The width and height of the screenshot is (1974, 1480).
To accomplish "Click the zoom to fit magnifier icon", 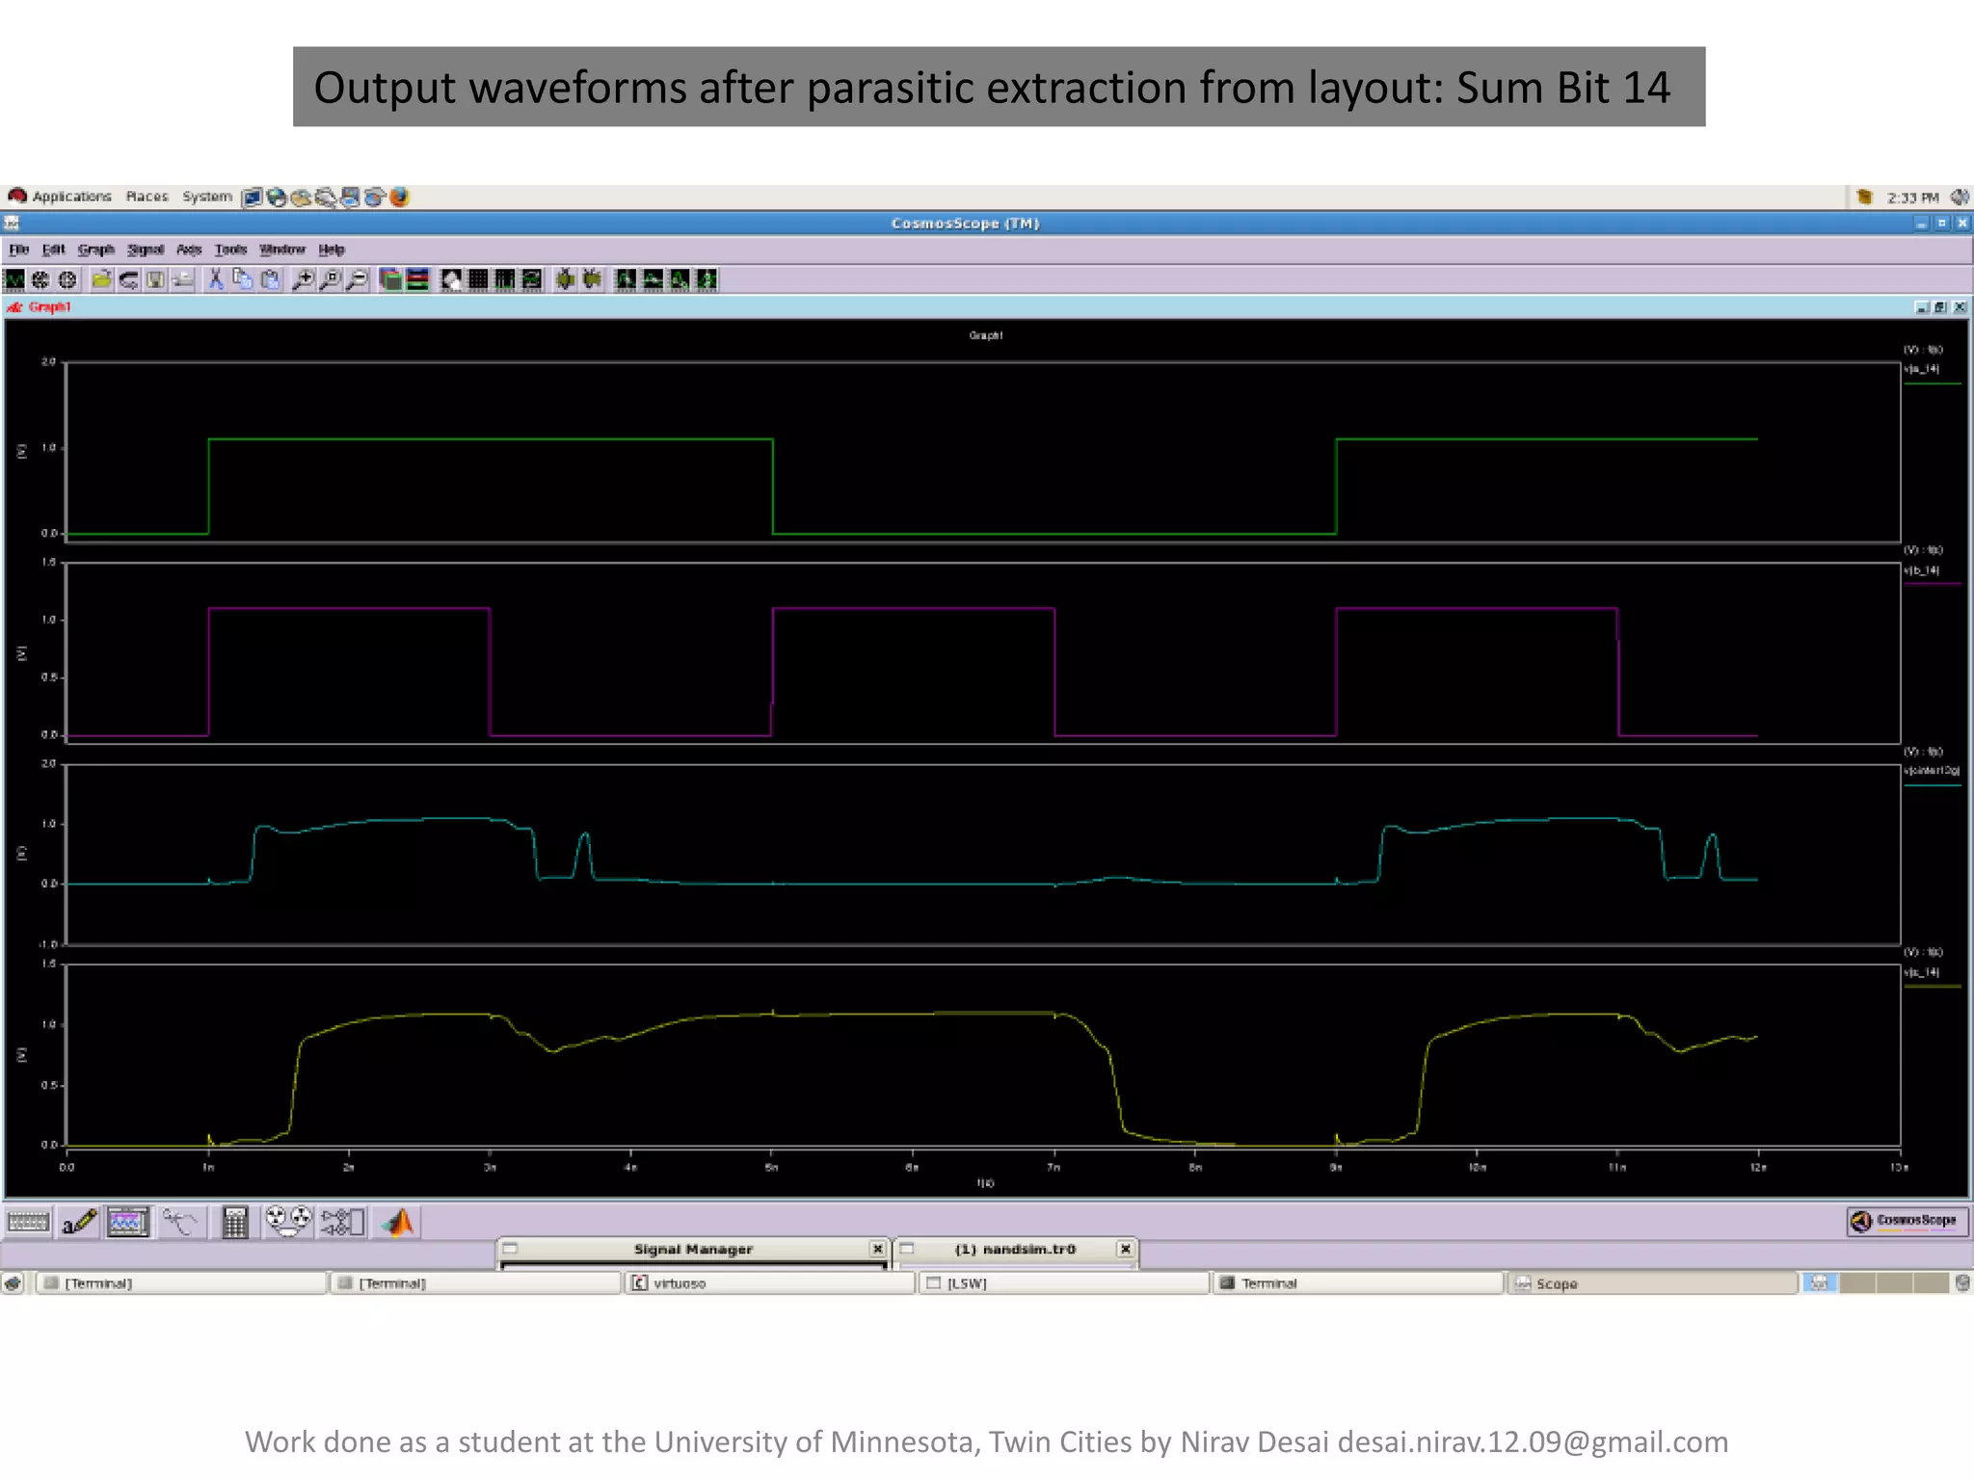I will click(331, 280).
